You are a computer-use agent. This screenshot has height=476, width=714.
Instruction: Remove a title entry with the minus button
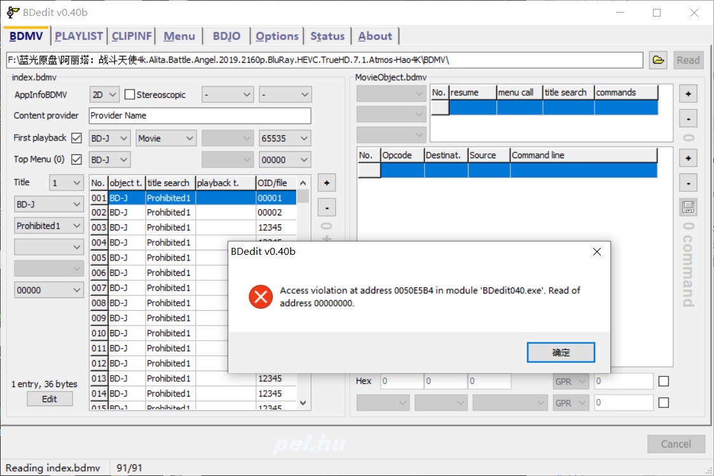tap(327, 208)
